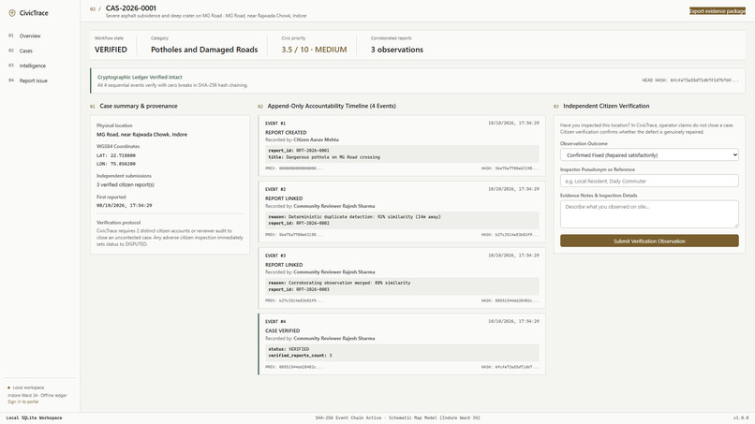Click the LON: 75.856200 coordinate
755x424 pixels.
(116, 164)
